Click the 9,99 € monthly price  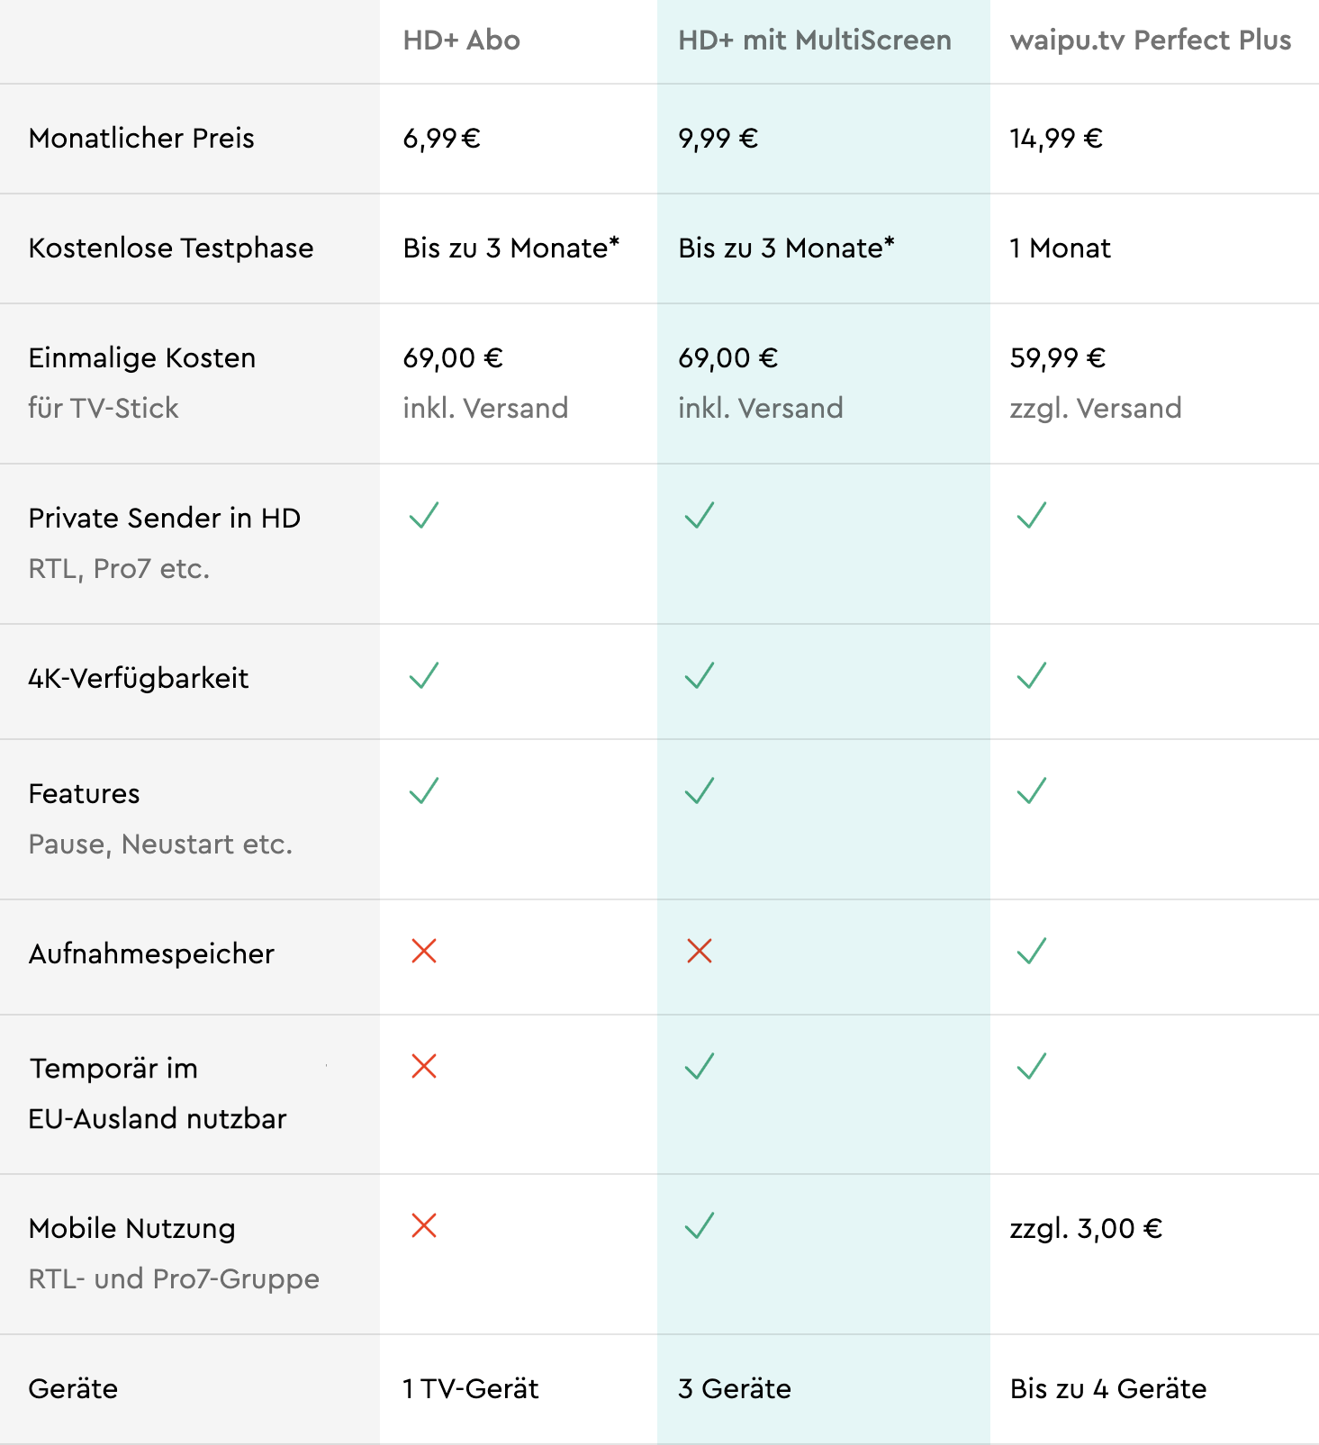pyautogui.click(x=718, y=139)
